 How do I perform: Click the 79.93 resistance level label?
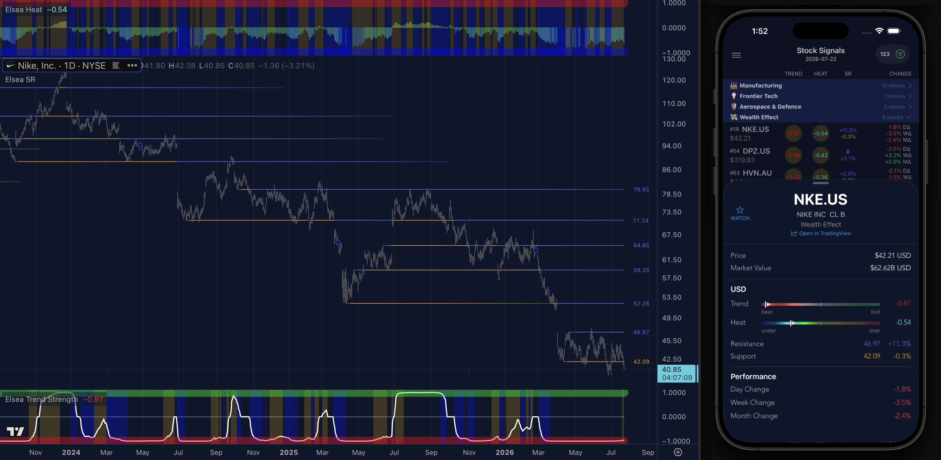click(x=641, y=189)
